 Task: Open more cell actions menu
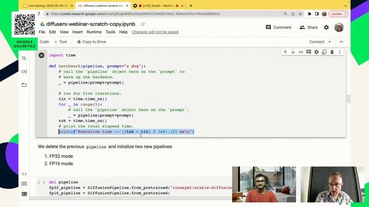pyautogui.click(x=340, y=52)
